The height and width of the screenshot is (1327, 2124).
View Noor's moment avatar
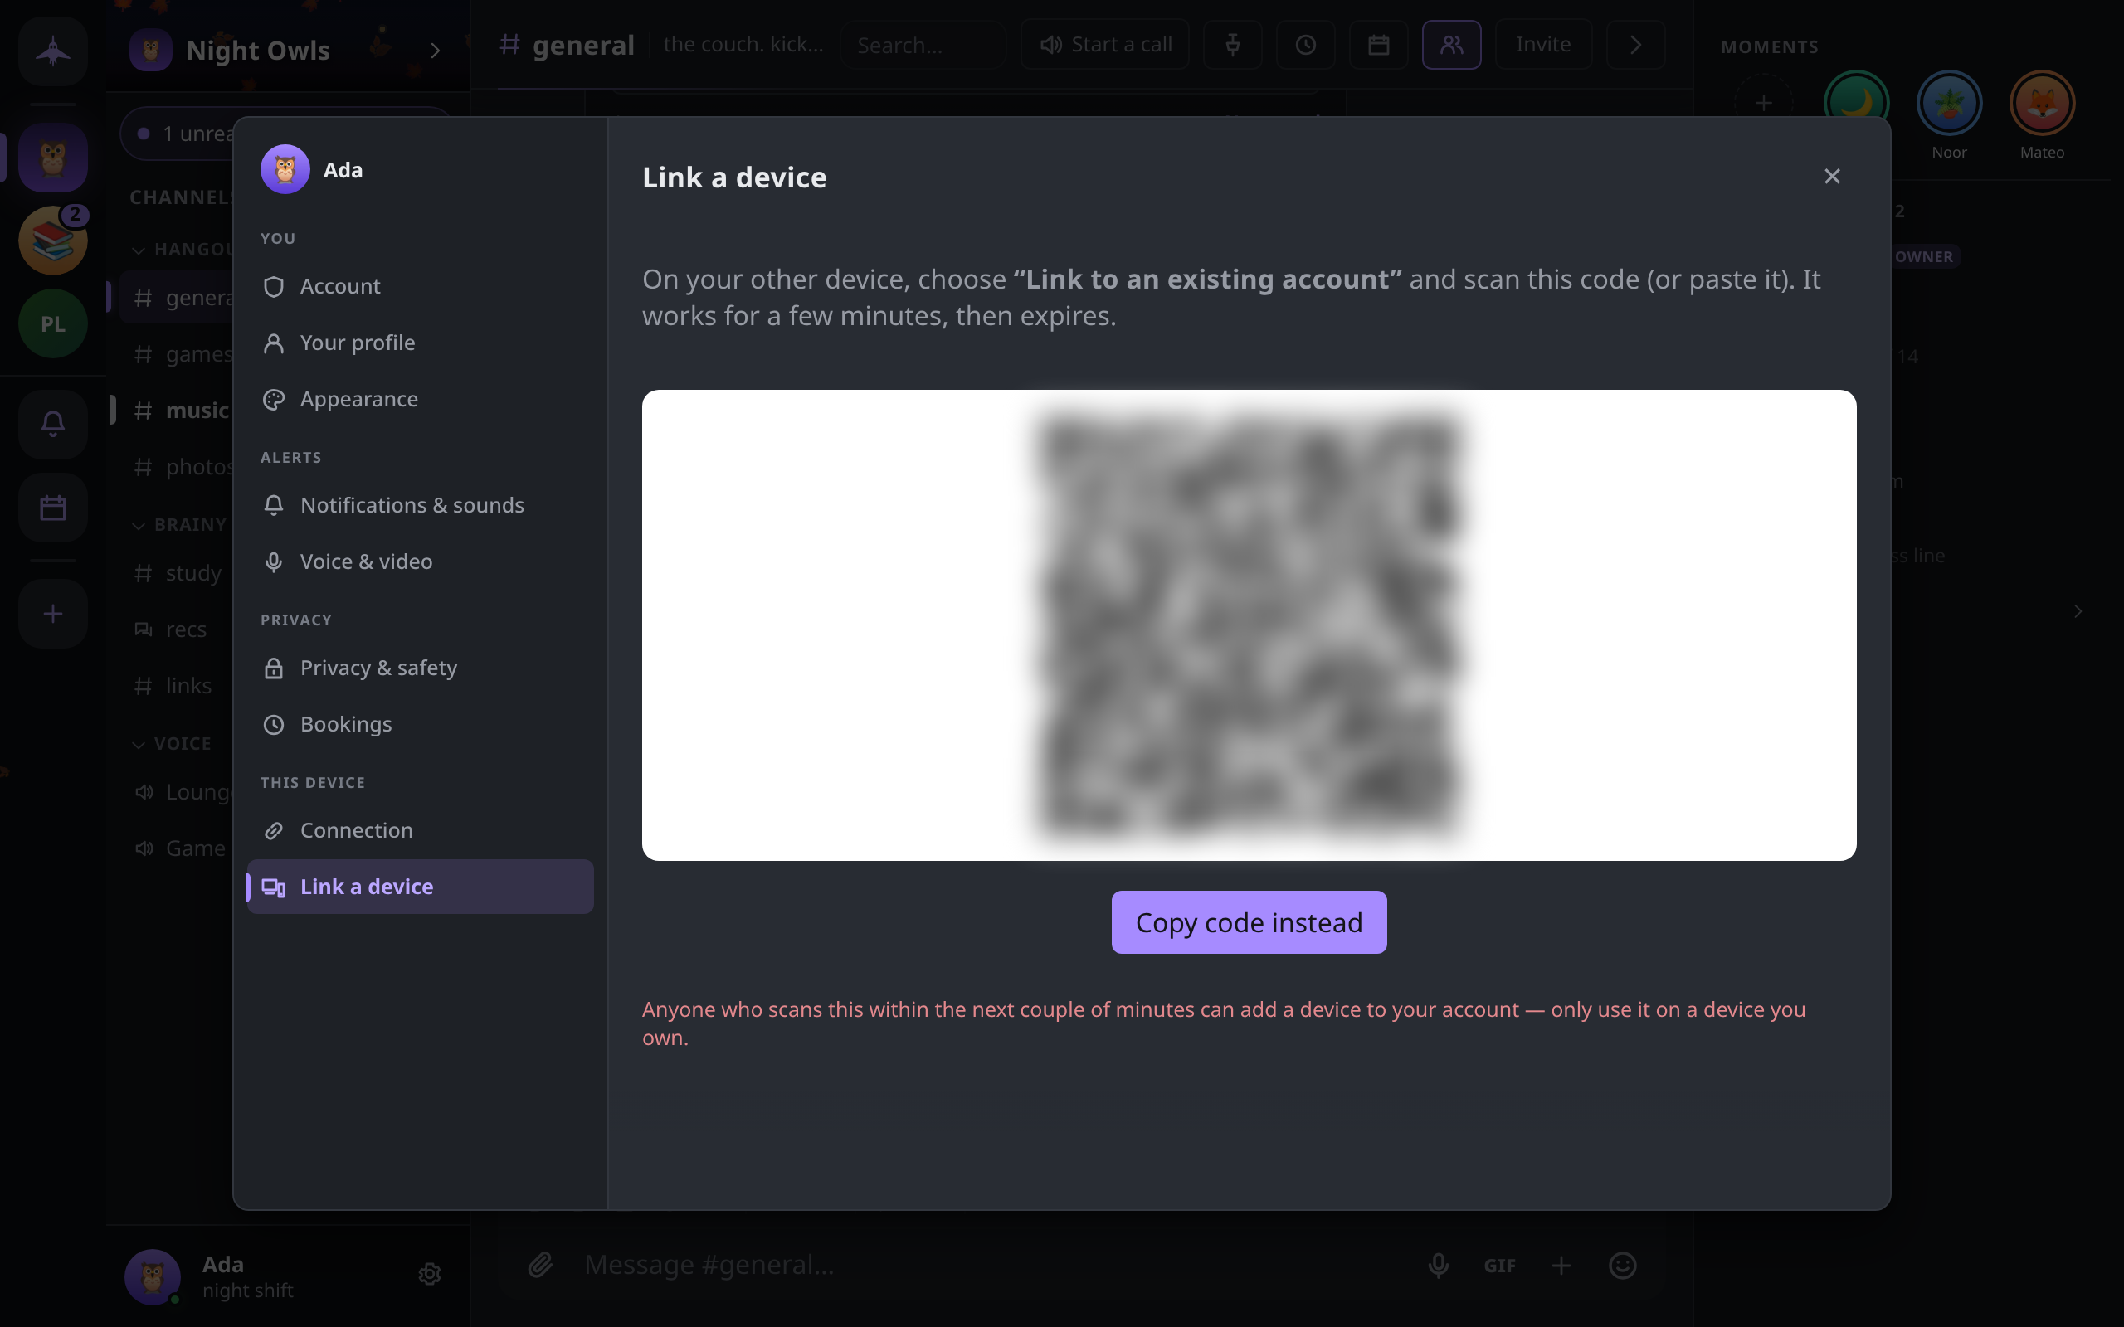[1948, 104]
